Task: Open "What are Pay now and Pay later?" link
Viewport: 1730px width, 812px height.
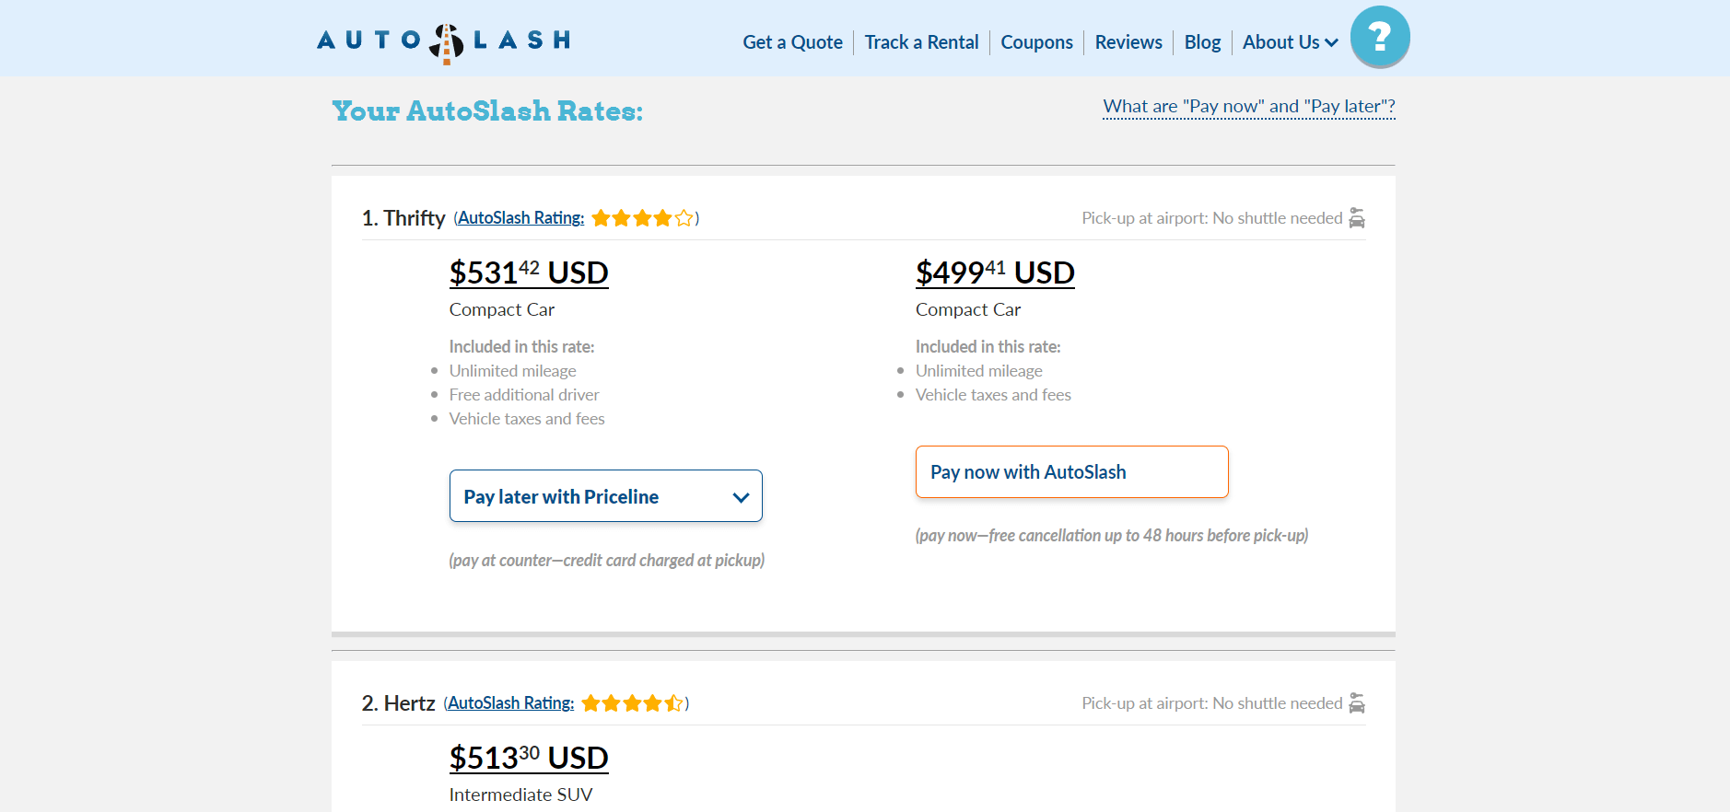Action: click(x=1248, y=107)
